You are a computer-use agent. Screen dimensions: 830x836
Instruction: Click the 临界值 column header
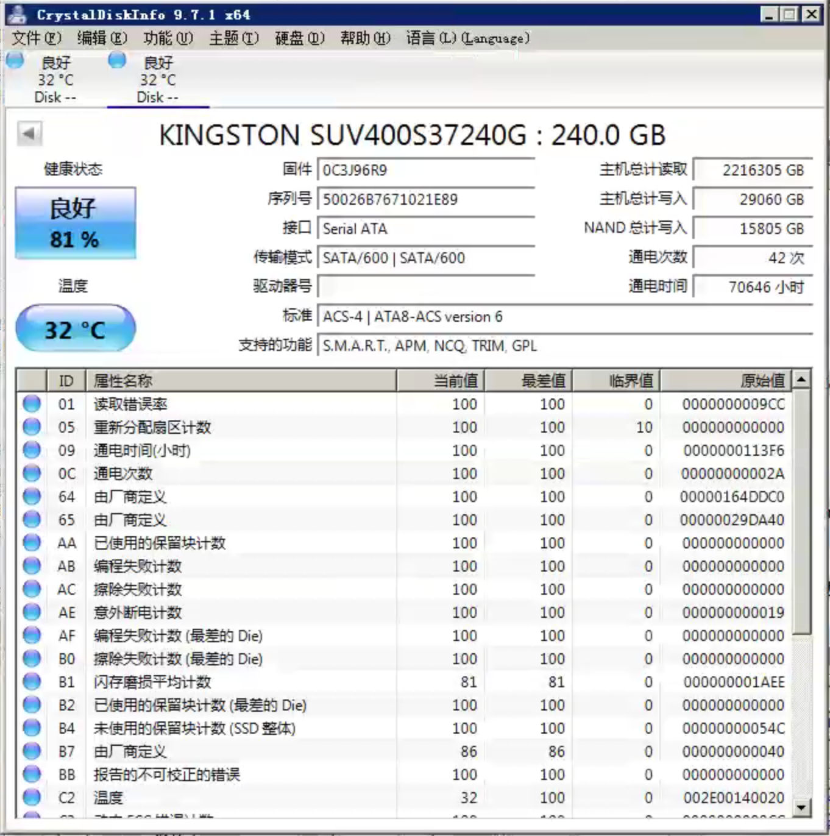click(616, 381)
